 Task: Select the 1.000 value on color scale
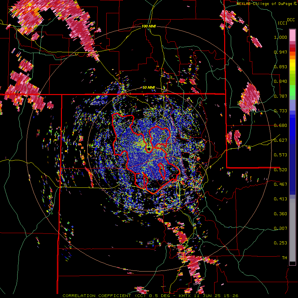280,37
